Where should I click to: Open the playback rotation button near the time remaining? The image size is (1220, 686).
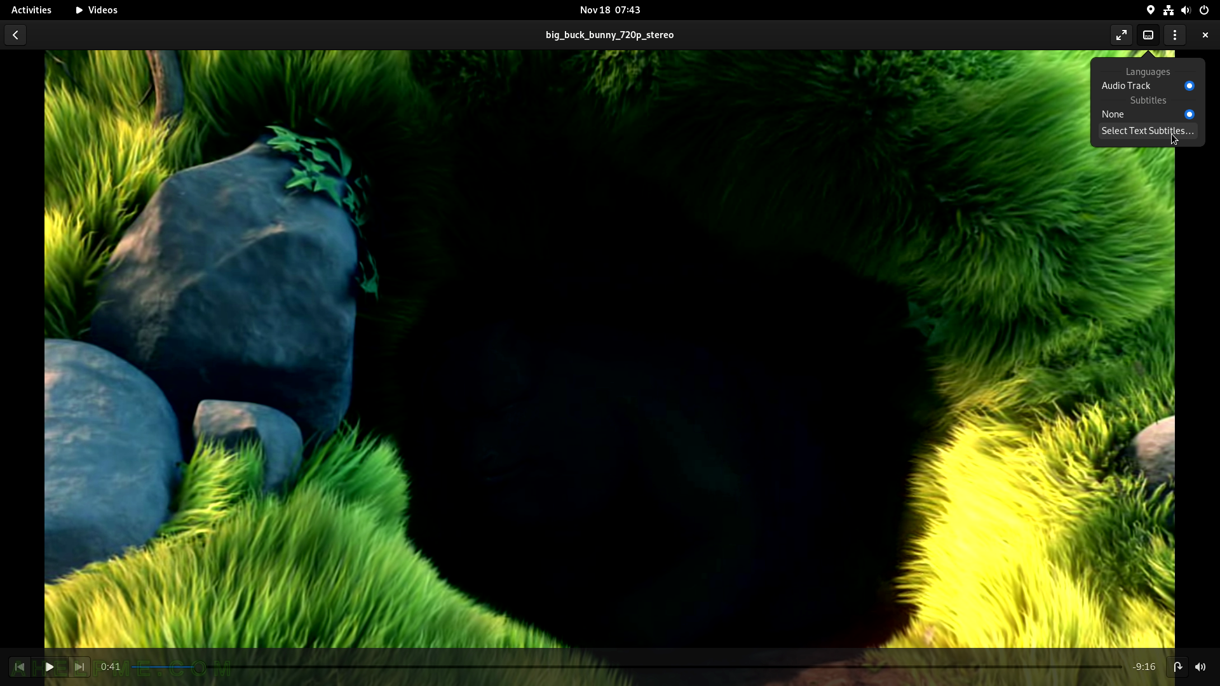click(x=1177, y=667)
